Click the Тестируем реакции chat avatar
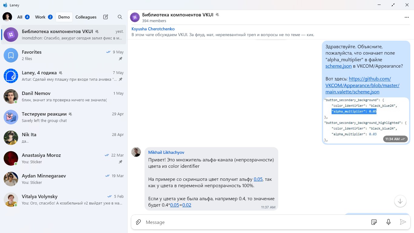This screenshot has height=233, width=414. (11, 117)
